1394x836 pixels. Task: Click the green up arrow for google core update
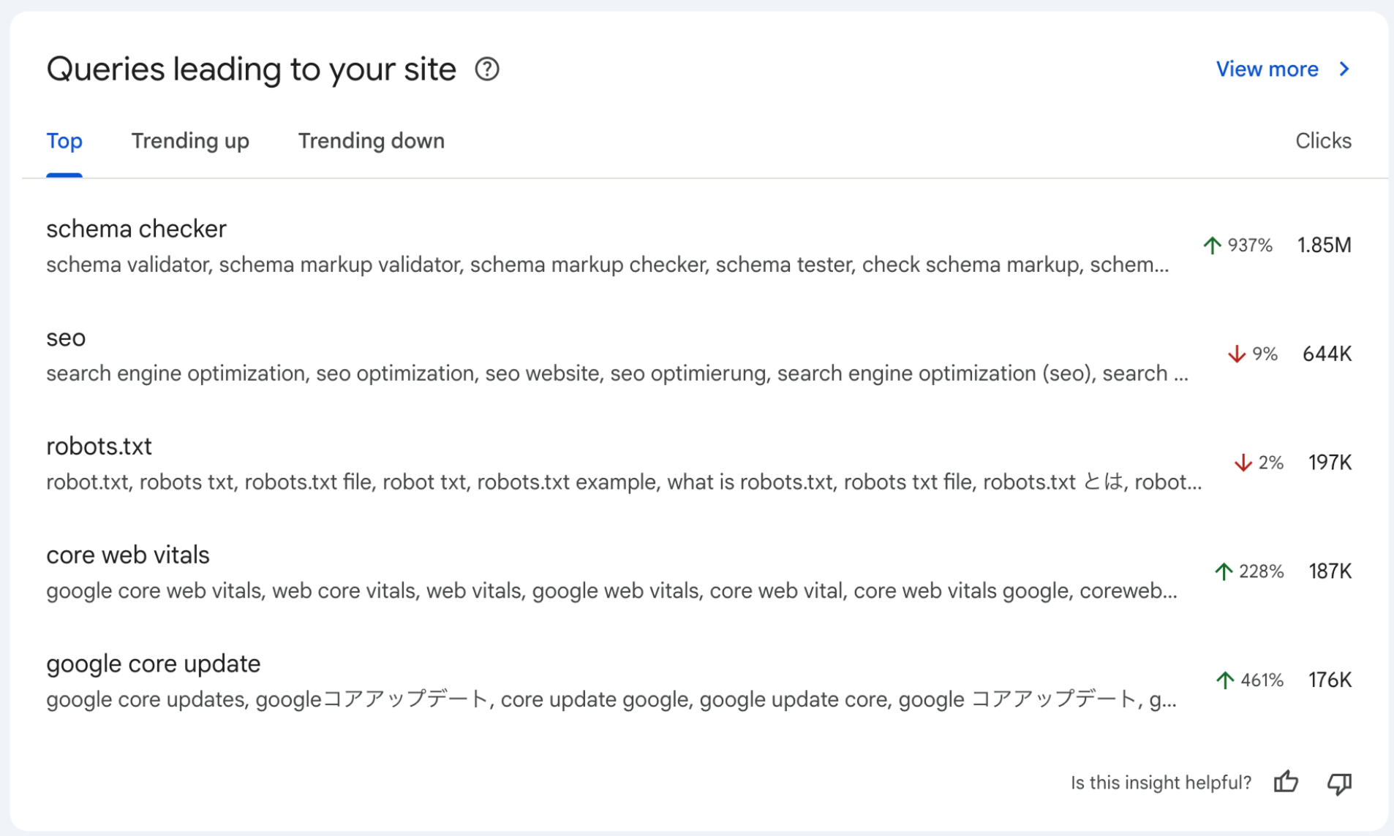[x=1224, y=680]
